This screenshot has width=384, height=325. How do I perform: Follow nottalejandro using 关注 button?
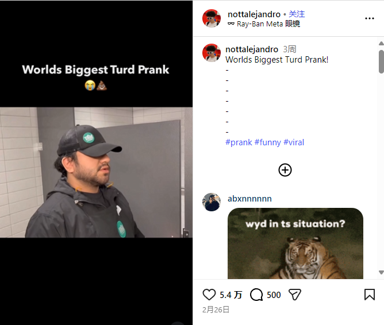tap(297, 14)
